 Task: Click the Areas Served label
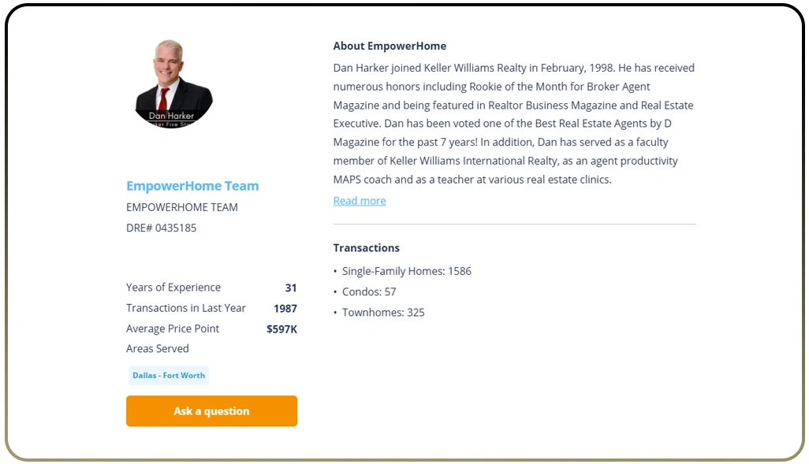pos(158,349)
